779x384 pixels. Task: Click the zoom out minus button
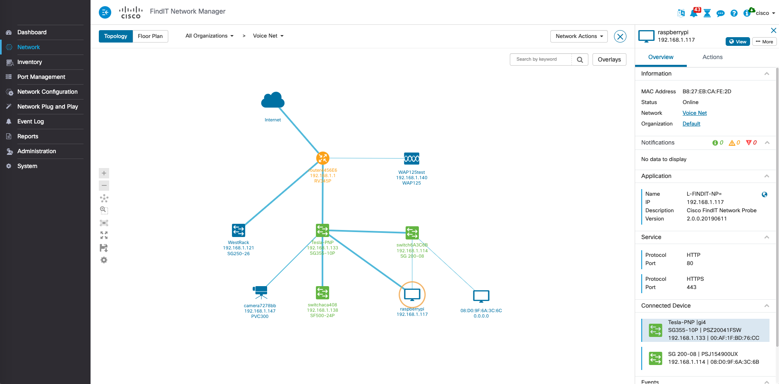(x=104, y=185)
